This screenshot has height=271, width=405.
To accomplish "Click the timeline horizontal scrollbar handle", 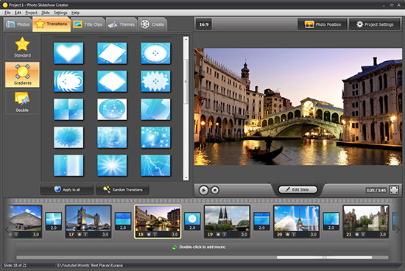I will pyautogui.click(x=324, y=257).
